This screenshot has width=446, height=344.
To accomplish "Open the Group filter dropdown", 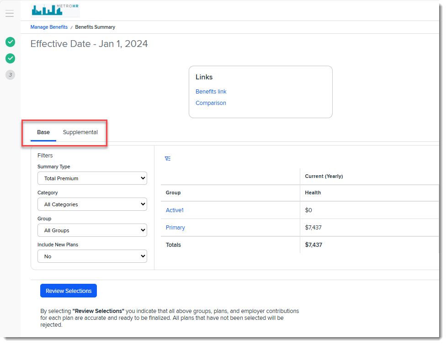I will coord(92,230).
